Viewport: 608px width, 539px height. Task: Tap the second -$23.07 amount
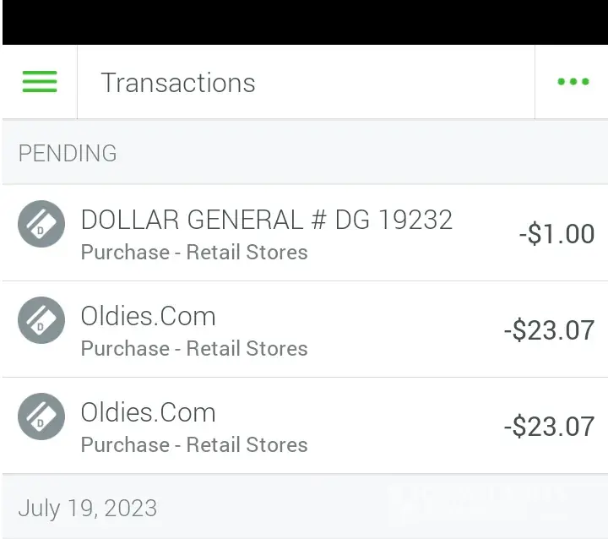[x=549, y=427]
